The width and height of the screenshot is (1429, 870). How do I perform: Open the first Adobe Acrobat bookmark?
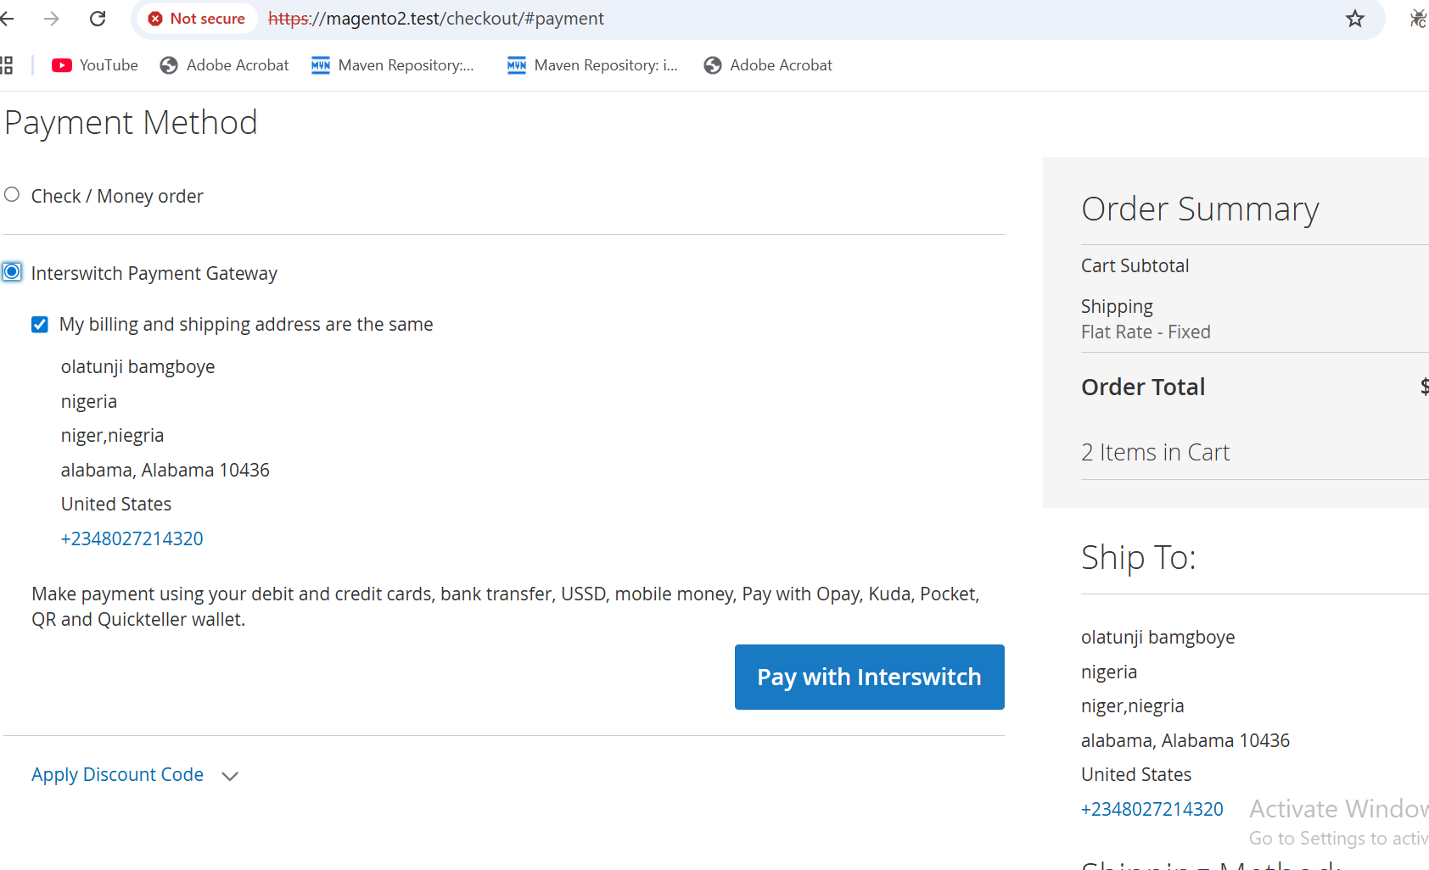coord(225,65)
